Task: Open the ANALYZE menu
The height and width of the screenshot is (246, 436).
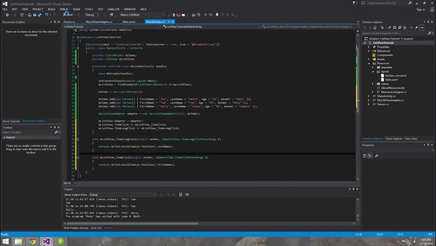Action: (114, 9)
